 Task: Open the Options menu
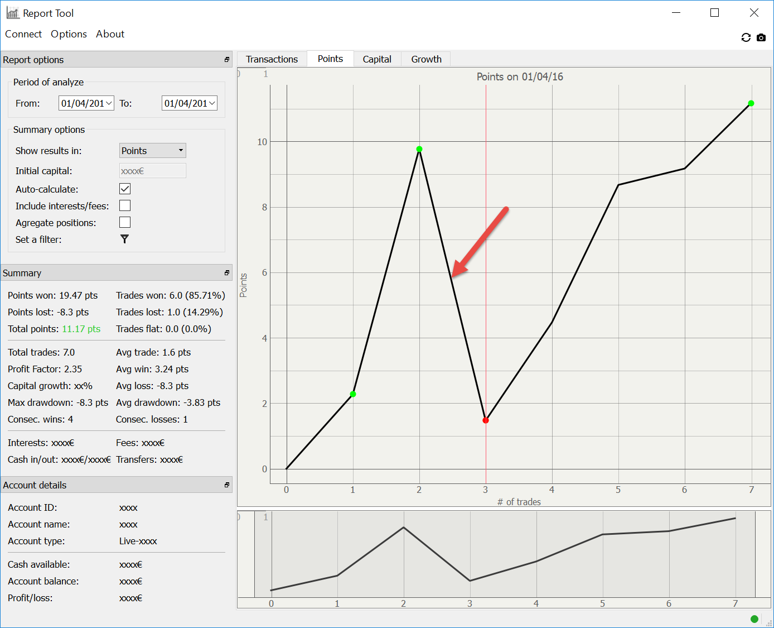pyautogui.click(x=69, y=34)
